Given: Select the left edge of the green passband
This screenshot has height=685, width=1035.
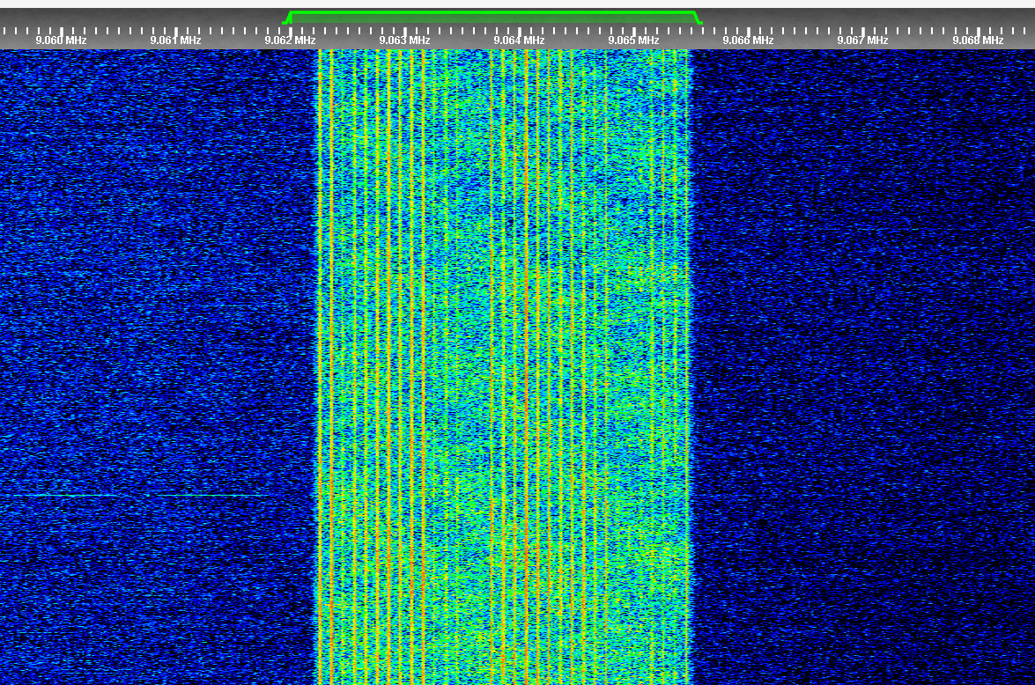Looking at the screenshot, I should [x=287, y=18].
